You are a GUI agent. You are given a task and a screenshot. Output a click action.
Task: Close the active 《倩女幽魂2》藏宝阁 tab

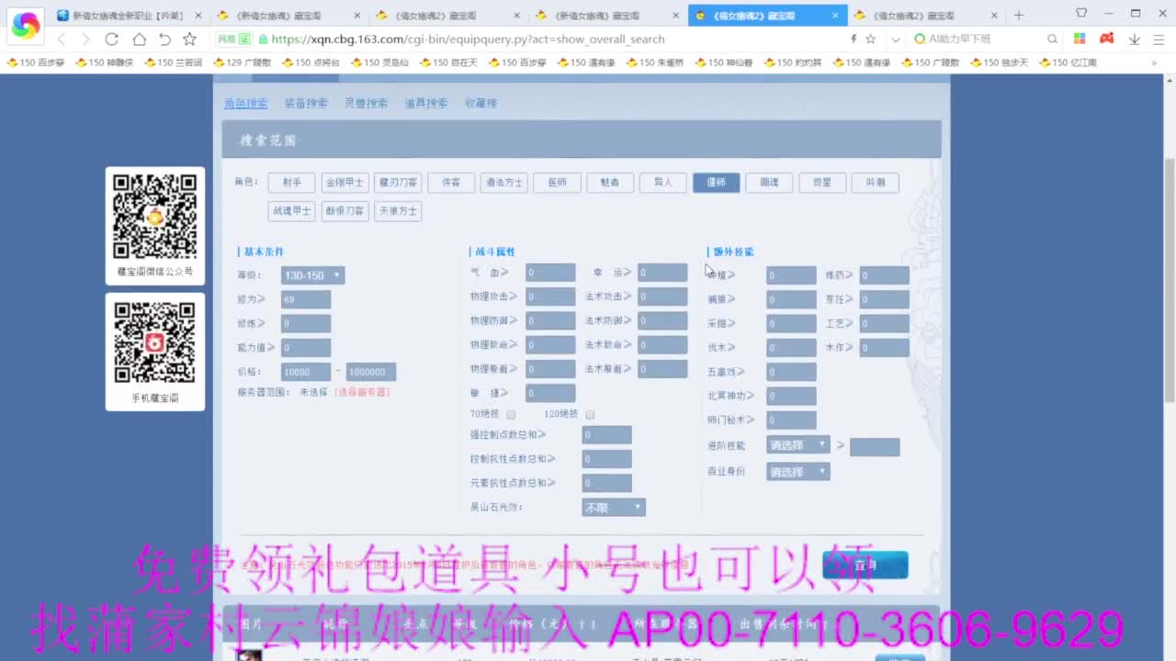click(x=835, y=16)
